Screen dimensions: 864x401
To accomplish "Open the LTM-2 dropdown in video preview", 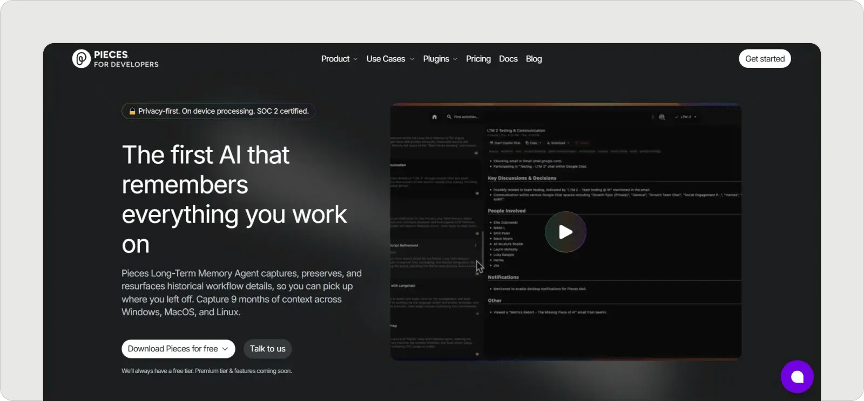I will (686, 116).
